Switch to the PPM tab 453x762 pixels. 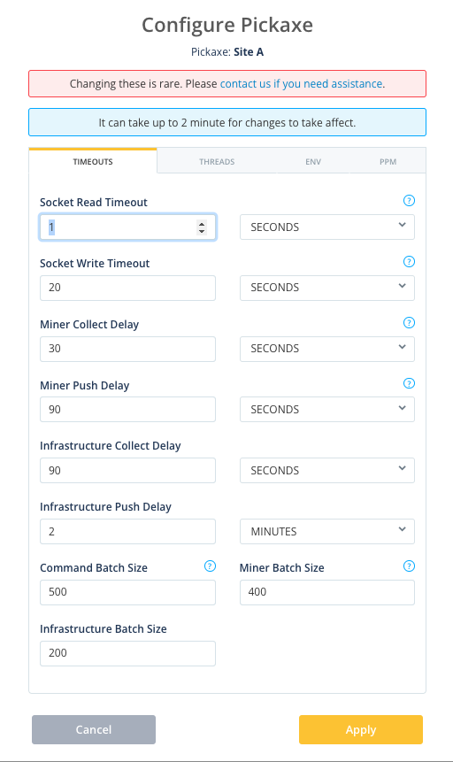(x=388, y=161)
